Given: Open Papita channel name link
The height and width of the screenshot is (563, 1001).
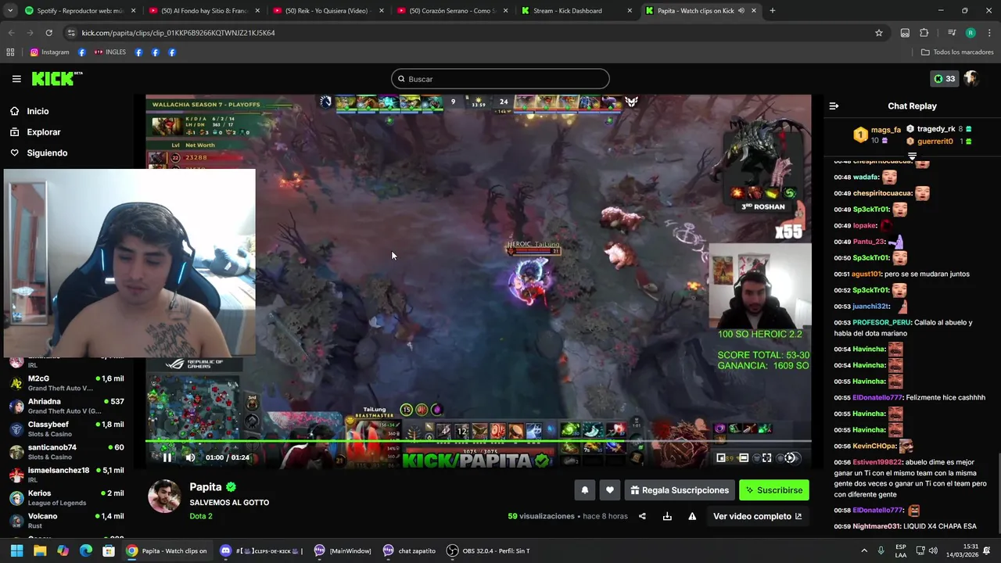Looking at the screenshot, I should click(206, 486).
